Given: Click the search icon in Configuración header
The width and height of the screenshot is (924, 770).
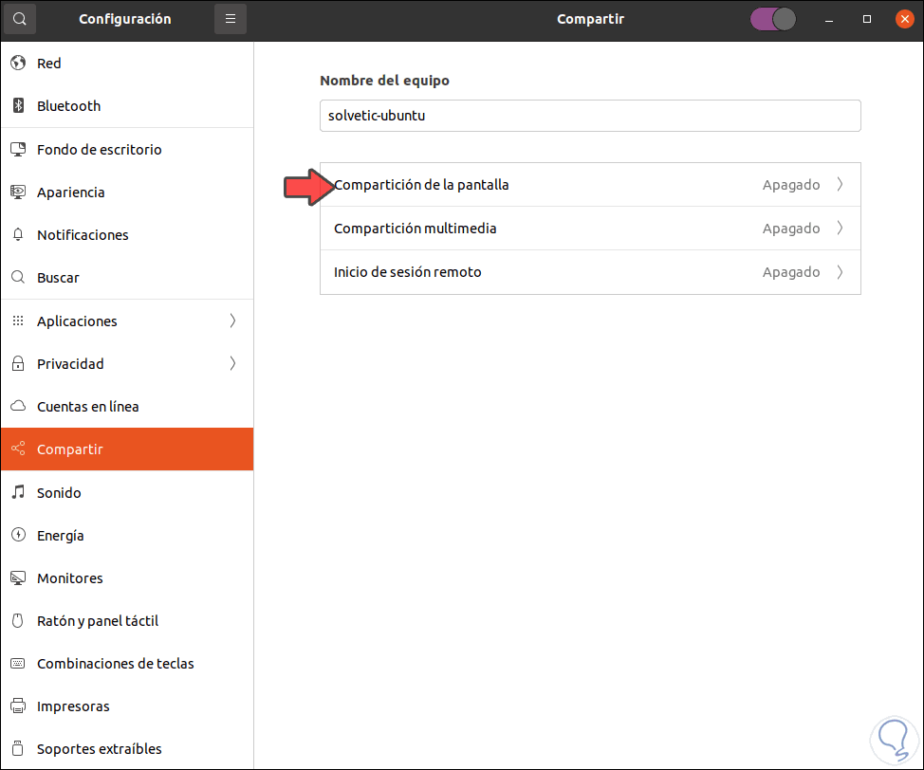Looking at the screenshot, I should tap(19, 19).
